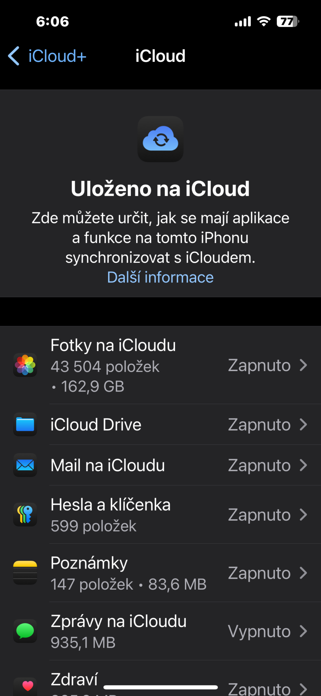Screen dimensions: 321x696
Task: Open the Další informace link
Action: point(160,277)
